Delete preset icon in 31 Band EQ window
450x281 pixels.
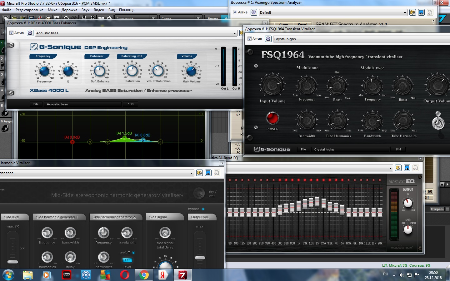tap(416, 168)
